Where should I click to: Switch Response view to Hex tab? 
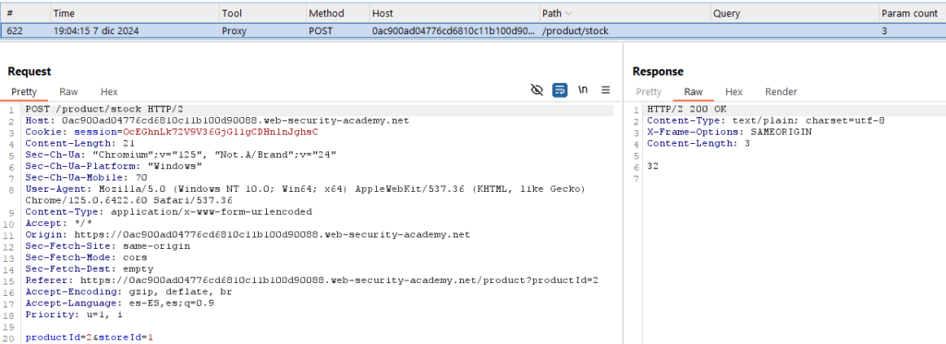[734, 92]
